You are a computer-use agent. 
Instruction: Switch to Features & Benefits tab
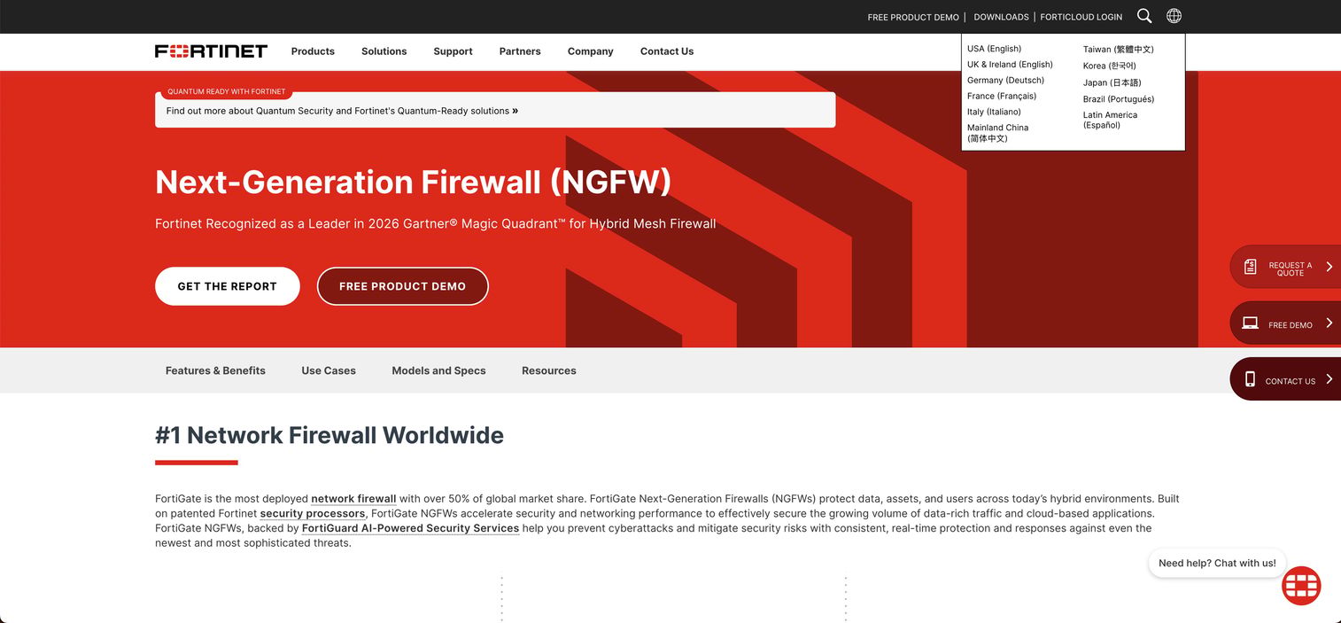click(x=215, y=370)
